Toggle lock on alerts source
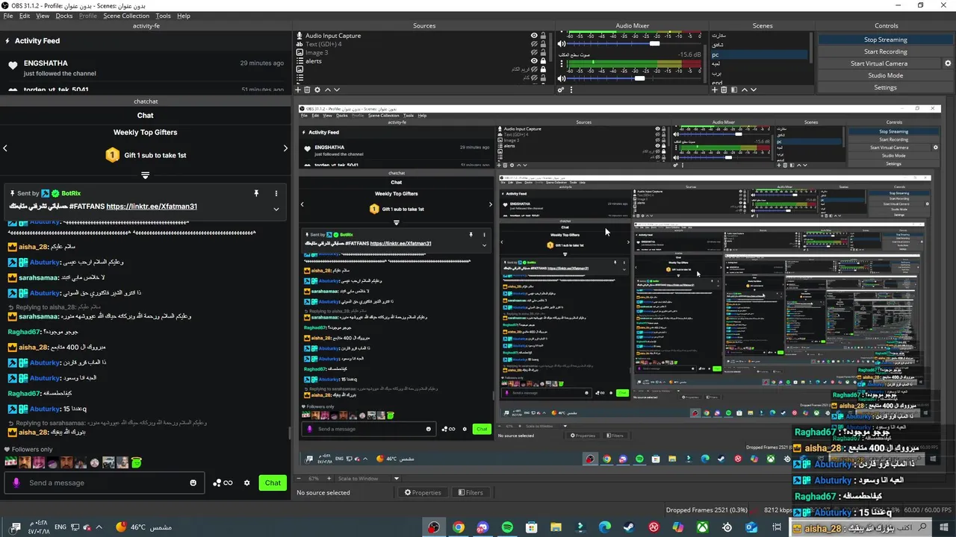 [x=543, y=60]
